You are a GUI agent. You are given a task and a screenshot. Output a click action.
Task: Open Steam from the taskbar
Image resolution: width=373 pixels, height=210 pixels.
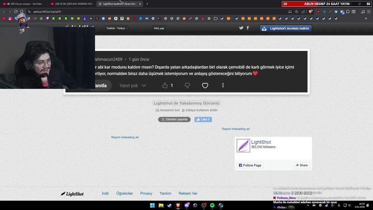coord(169,205)
